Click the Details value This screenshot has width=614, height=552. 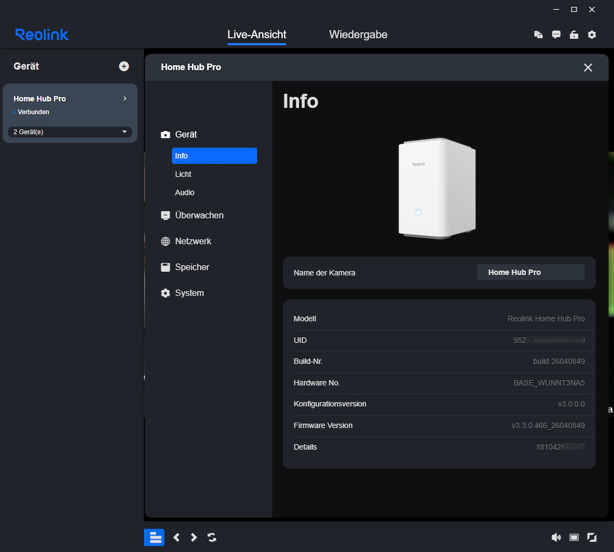(x=560, y=447)
